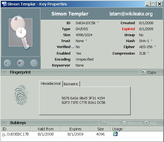Click the Revoke icon in the Subkeys bar
Screen dimensions: 164x142
point(104,123)
